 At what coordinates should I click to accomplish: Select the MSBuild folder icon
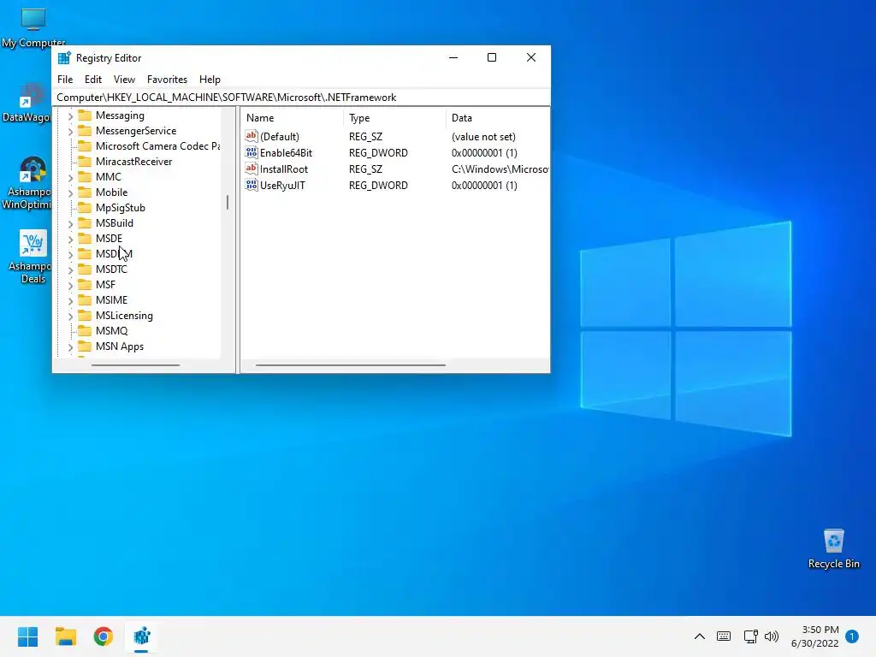pyautogui.click(x=85, y=223)
